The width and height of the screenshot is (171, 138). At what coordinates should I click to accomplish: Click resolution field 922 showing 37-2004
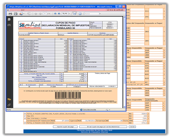point(62,121)
